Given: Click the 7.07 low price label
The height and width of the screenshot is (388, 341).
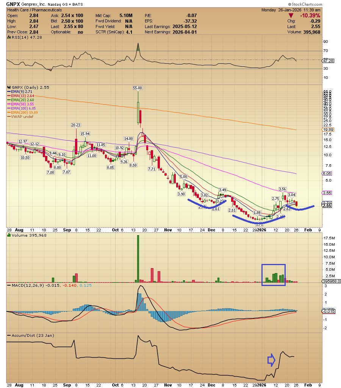Looking at the screenshot, I should click(x=67, y=172).
